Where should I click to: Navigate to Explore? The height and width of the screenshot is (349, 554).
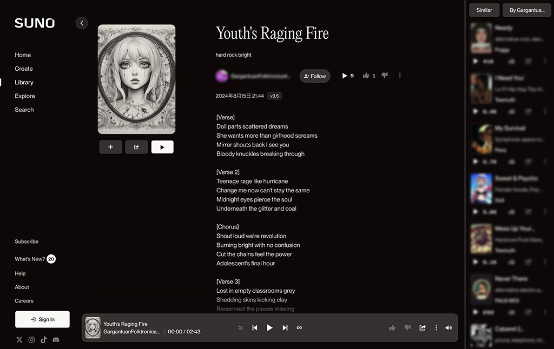coord(25,96)
